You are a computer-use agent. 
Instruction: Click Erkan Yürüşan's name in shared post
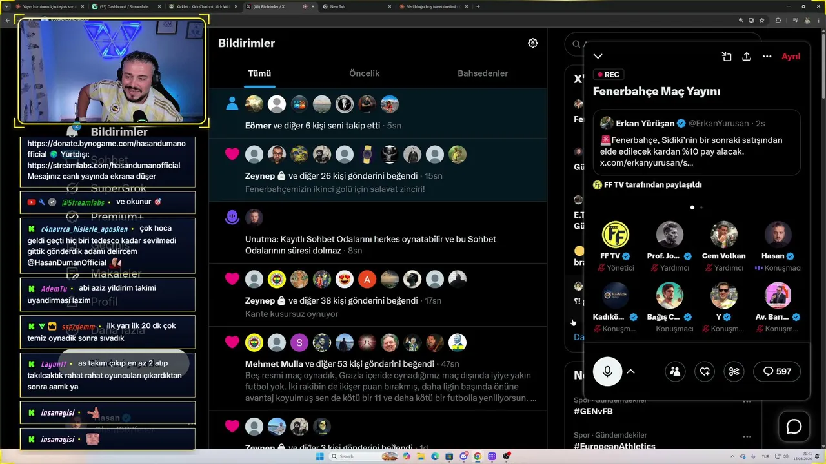tap(645, 123)
